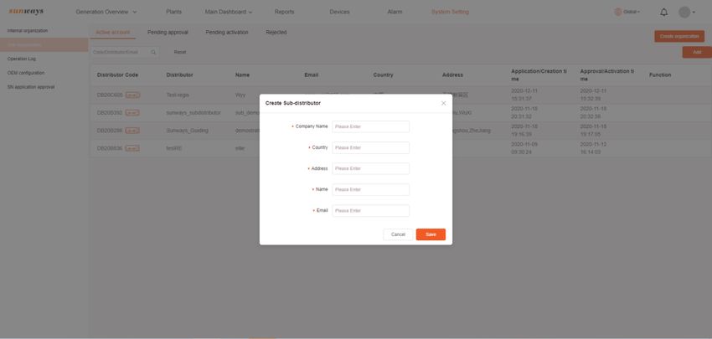Viewport: 712px width, 339px height.
Task: Click distributor cell sunways_subdistributor
Action: 193,112
